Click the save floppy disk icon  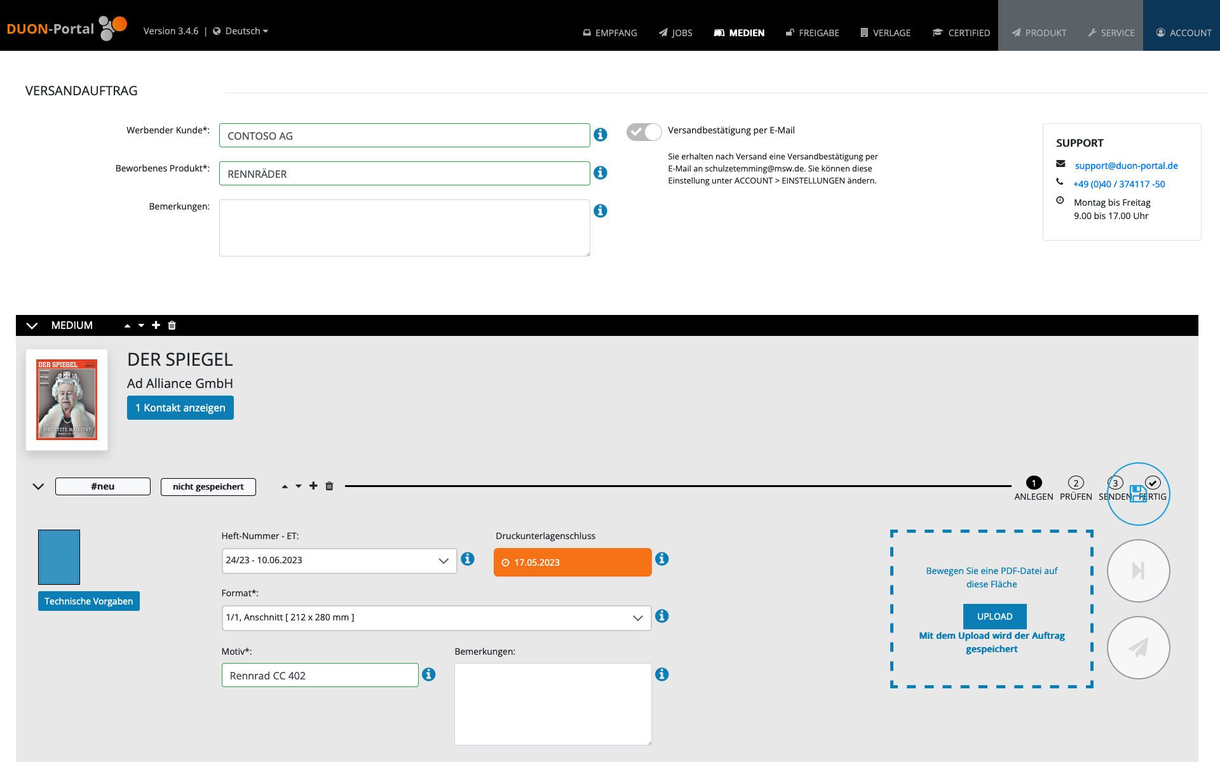[1138, 494]
